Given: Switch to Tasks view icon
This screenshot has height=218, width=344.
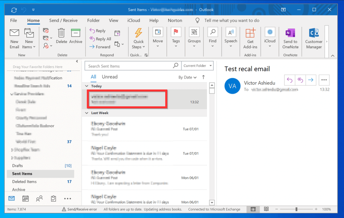Looking at the screenshot, I should point(53,199).
